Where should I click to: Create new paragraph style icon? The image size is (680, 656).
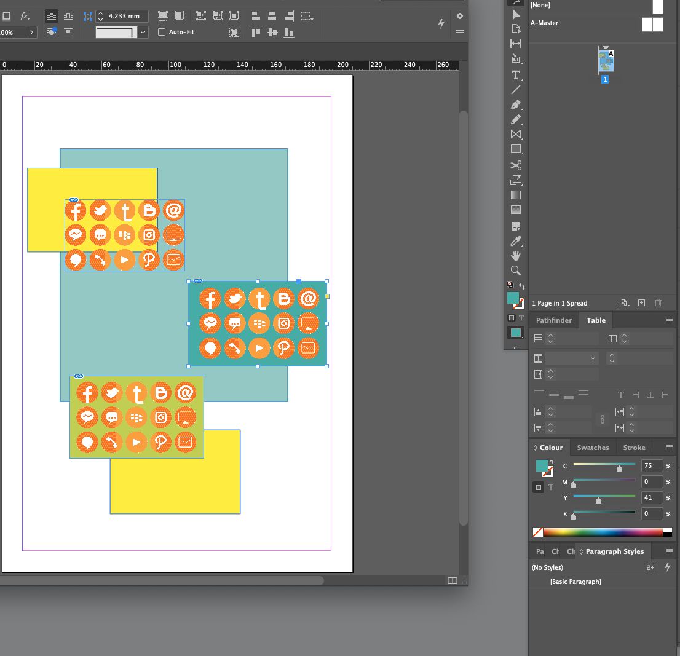pyautogui.click(x=650, y=567)
